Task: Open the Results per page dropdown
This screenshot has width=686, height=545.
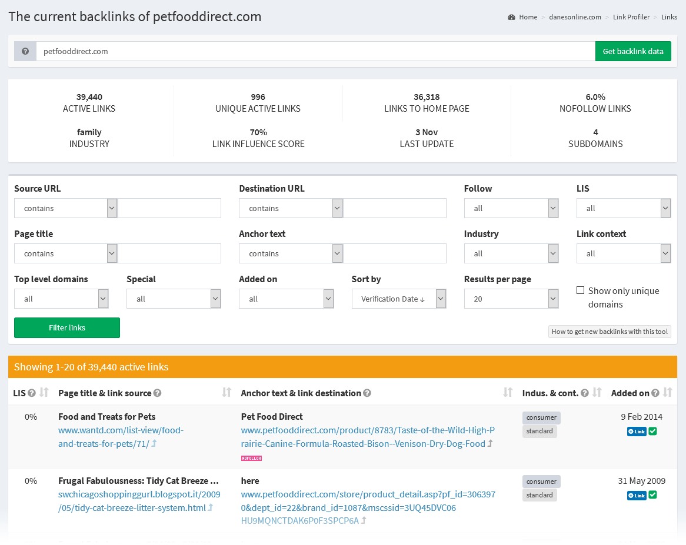Action: tap(511, 299)
